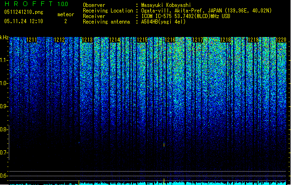Viewport: 291px width, 185px height.
Task: Click the meteor count label
Action: pos(66,14)
